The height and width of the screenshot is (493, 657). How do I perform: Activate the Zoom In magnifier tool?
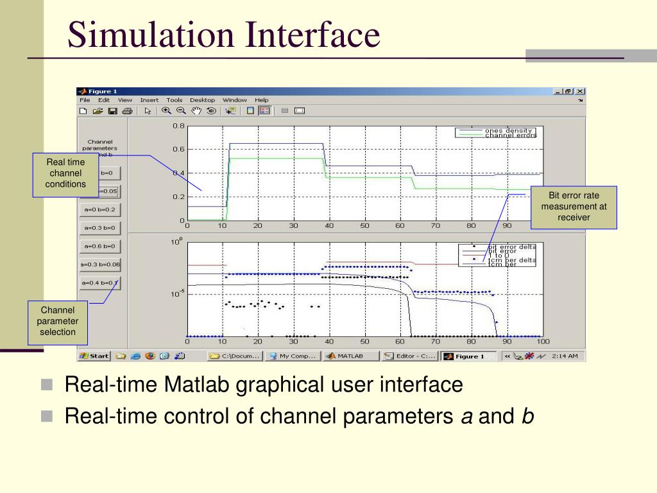pyautogui.click(x=166, y=110)
